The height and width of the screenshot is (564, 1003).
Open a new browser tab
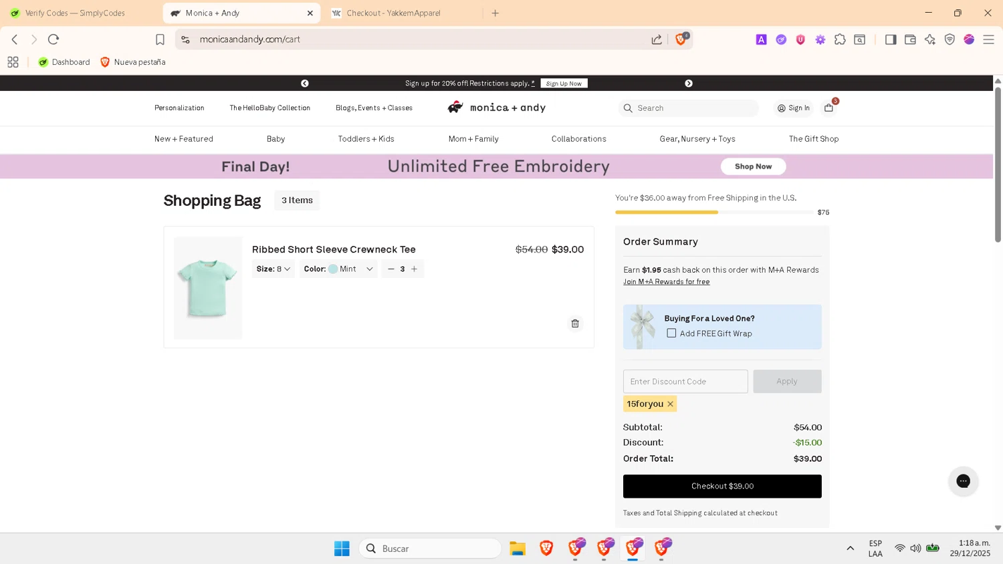click(495, 13)
